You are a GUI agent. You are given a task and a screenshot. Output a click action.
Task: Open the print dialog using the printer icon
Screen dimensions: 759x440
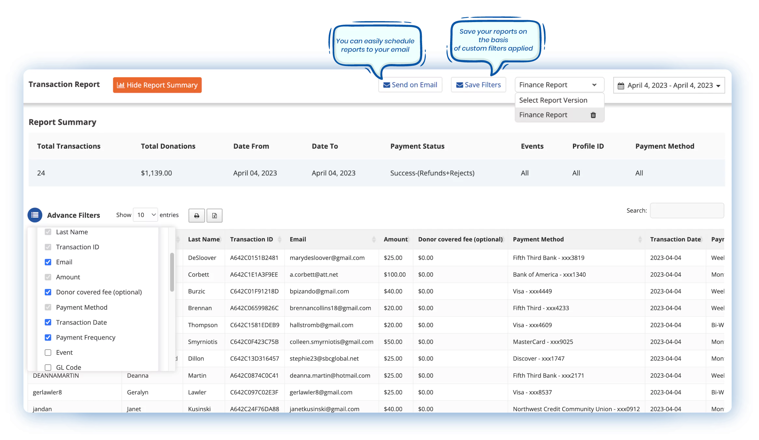click(196, 215)
